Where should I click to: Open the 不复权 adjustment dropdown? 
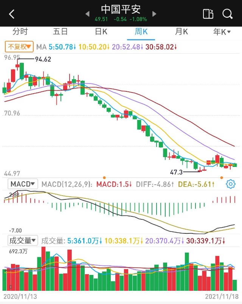tap(19, 47)
